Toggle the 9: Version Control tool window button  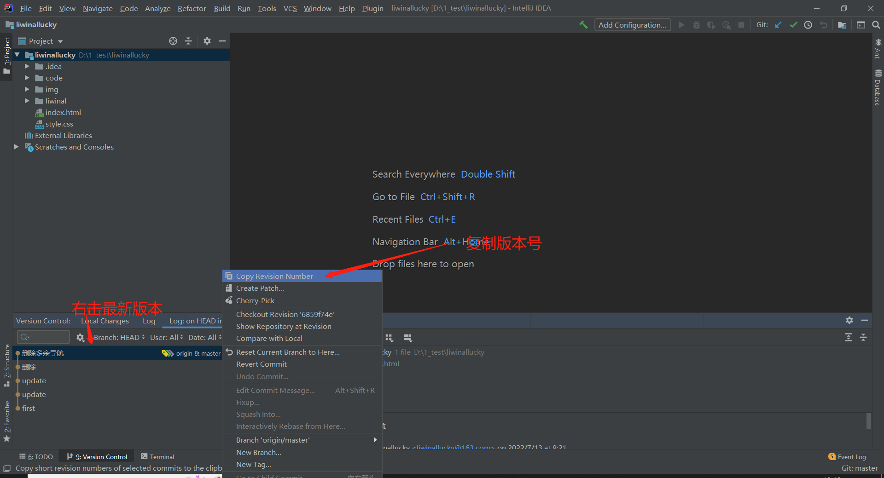(97, 457)
